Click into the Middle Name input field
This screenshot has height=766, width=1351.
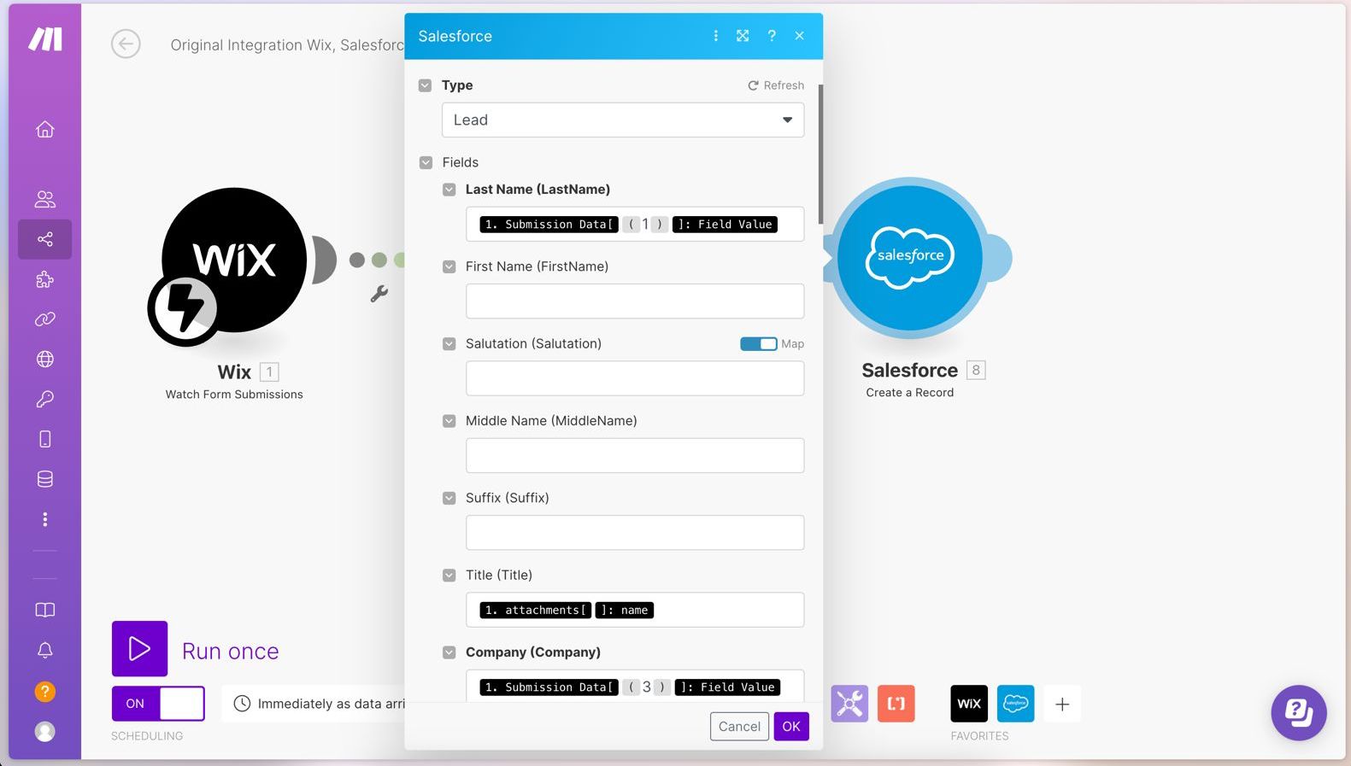[x=635, y=455]
